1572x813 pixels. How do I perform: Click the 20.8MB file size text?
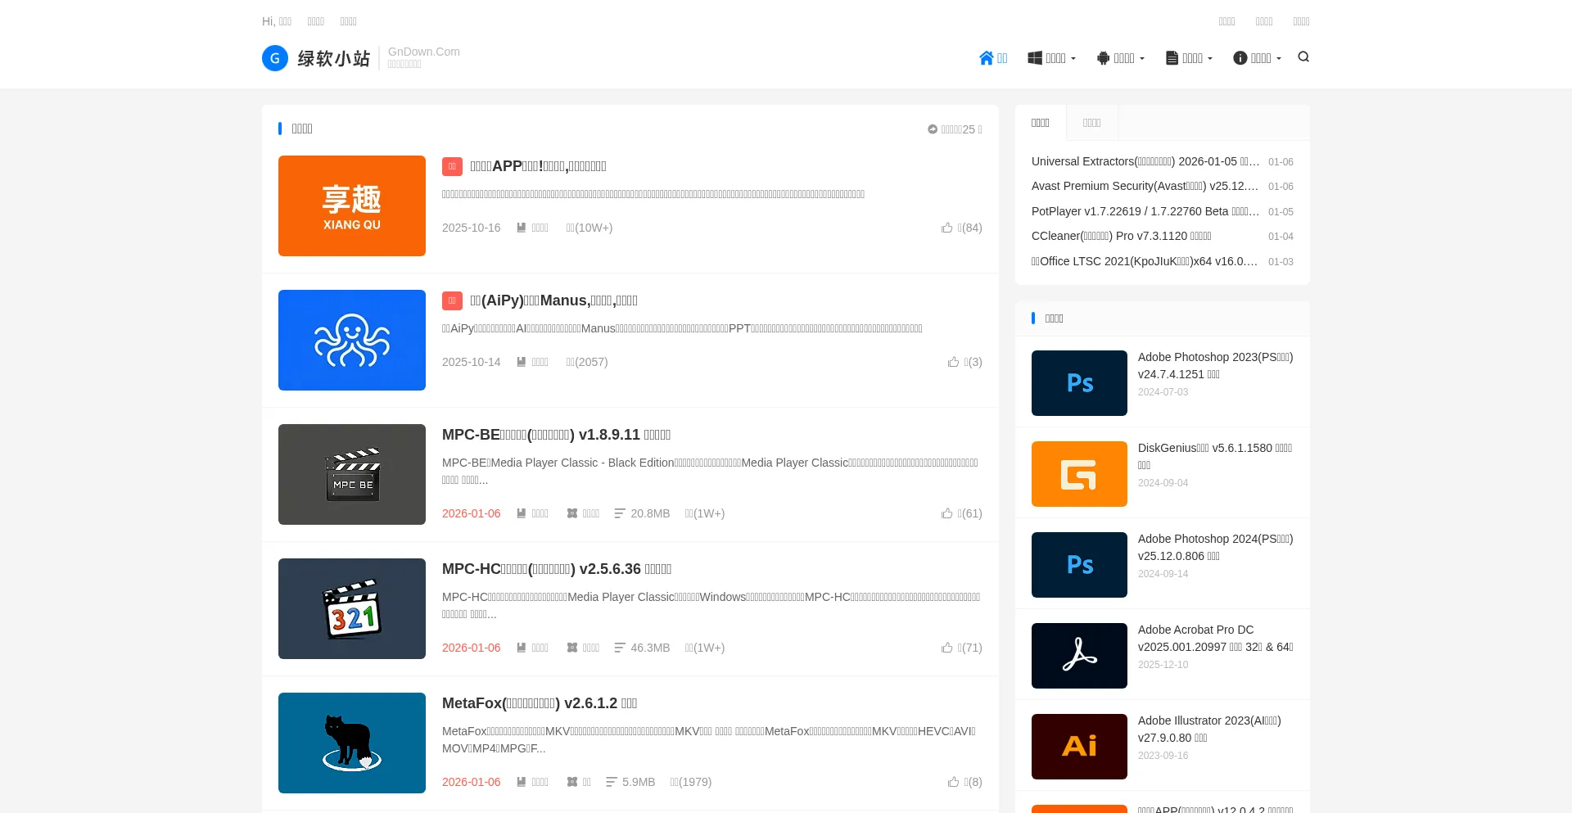click(650, 513)
